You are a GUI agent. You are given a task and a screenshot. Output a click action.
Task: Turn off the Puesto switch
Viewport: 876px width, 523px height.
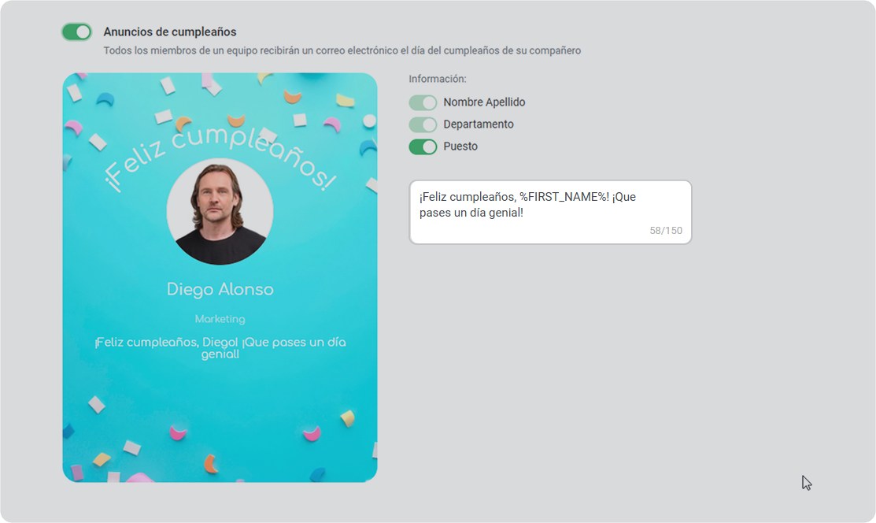pyautogui.click(x=423, y=147)
